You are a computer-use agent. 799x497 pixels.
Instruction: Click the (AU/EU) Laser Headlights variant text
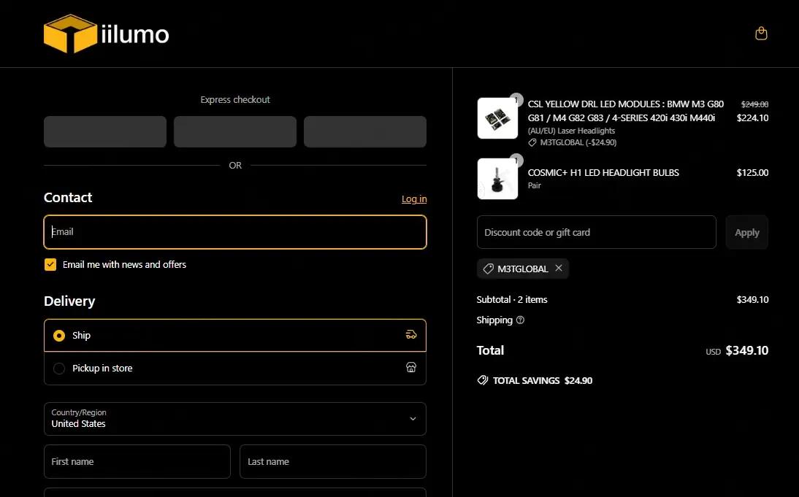click(x=571, y=131)
